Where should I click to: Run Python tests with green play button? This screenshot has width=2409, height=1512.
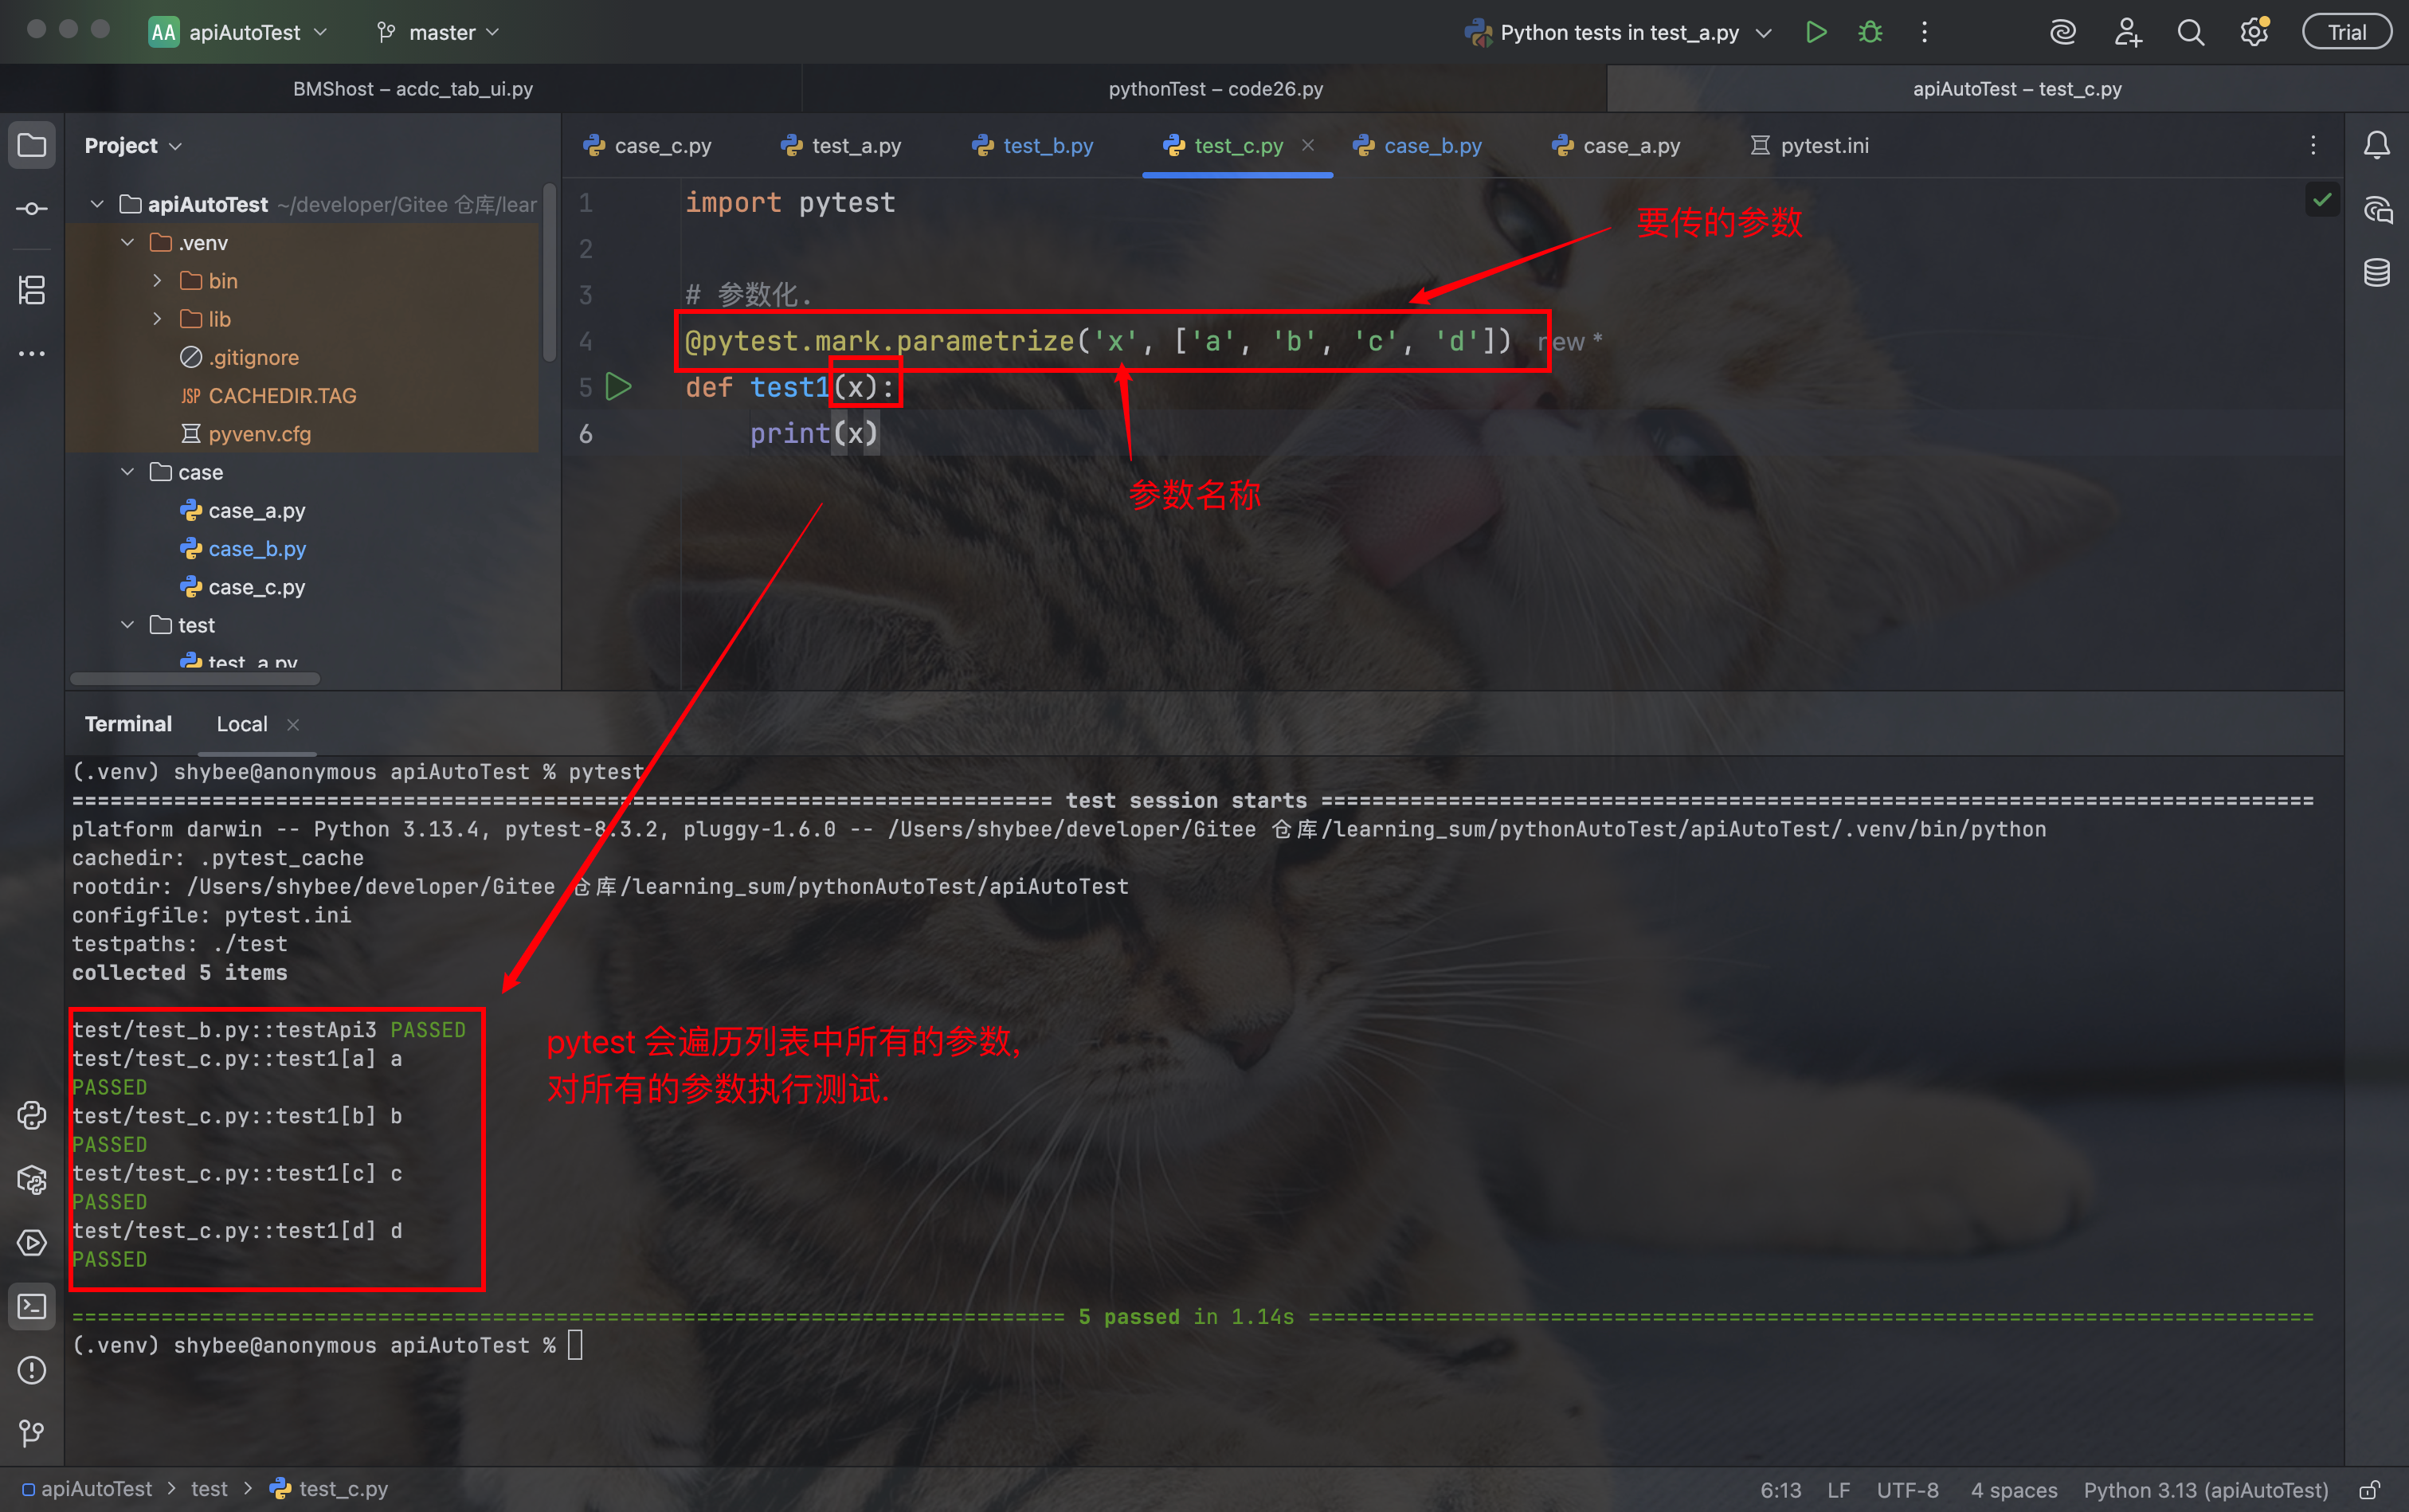(1816, 32)
